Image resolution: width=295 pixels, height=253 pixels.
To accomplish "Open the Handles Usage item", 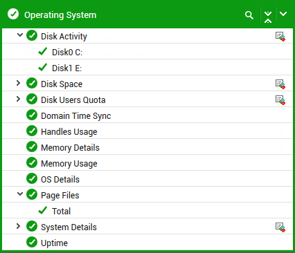I will [69, 132].
